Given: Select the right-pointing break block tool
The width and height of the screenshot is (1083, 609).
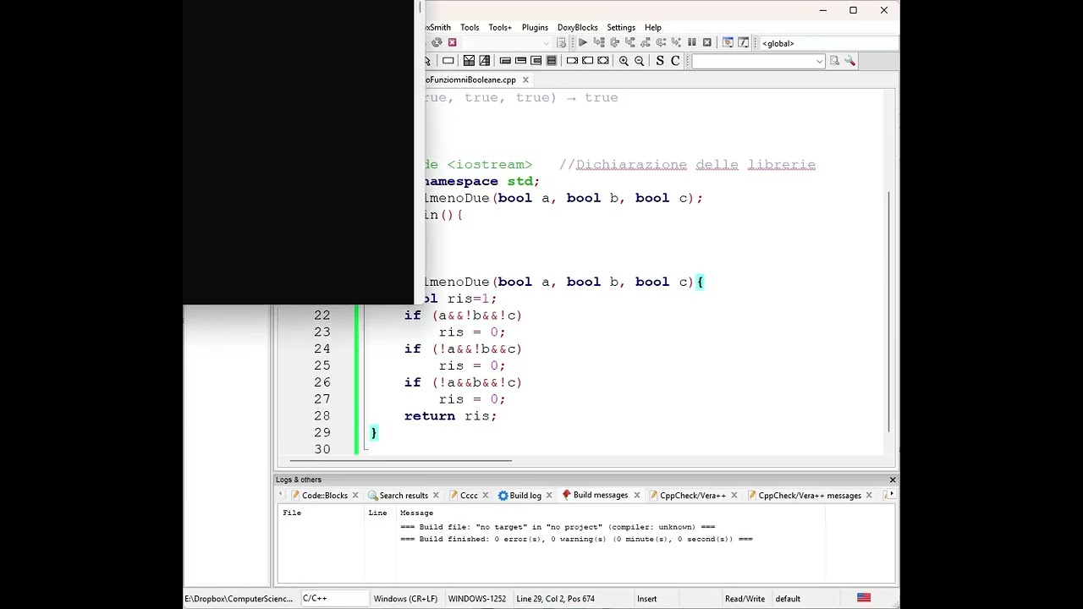Looking at the screenshot, I should pos(572,61).
